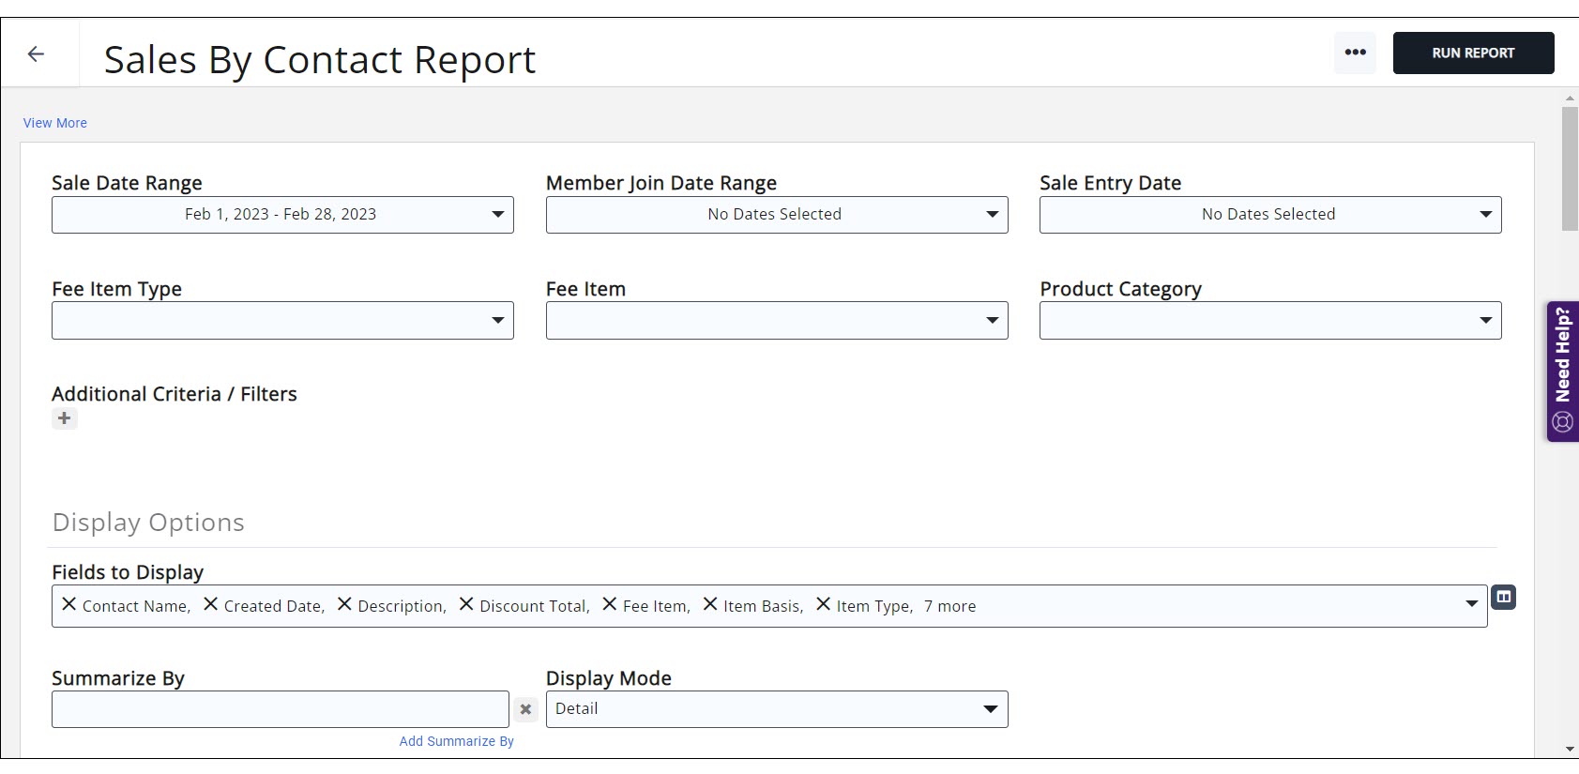Open the three-dot more options menu

pos(1355,53)
